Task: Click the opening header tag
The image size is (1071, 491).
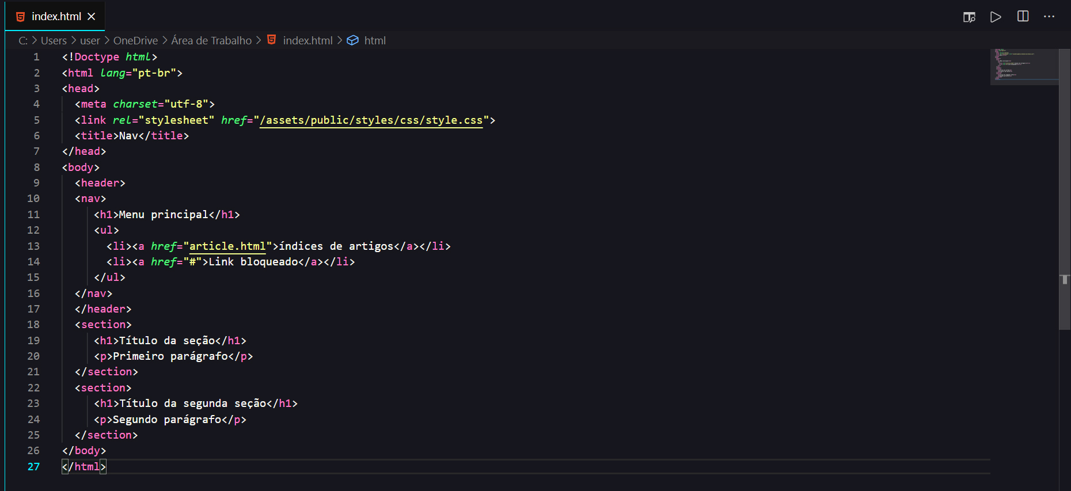Action: 100,183
